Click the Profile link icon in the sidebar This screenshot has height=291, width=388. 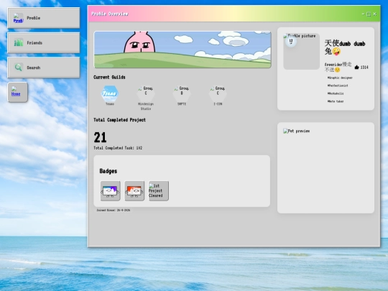tap(18, 18)
